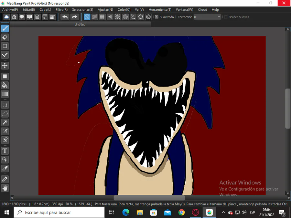Image resolution: width=291 pixels, height=218 pixels.
Task: Click the horizontal canvas scrollbar thumb
Action: (149, 198)
